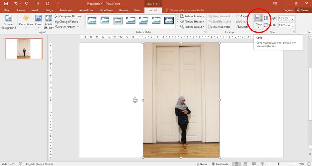Open Ribbon Display Options in title bar
The height and width of the screenshot is (166, 312).
pyautogui.click(x=275, y=3)
